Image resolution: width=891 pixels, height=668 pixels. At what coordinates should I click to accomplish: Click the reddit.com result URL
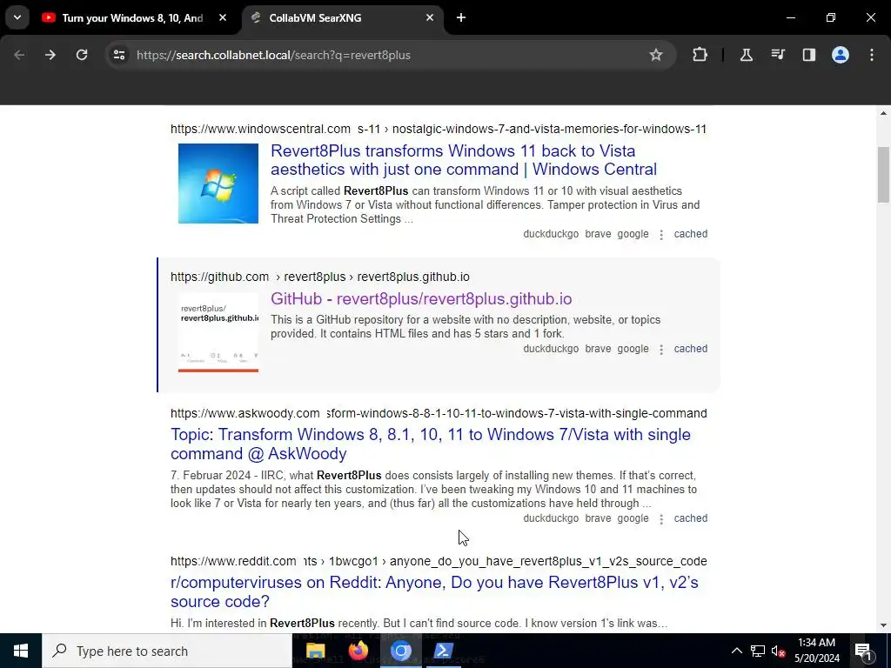[x=439, y=561]
